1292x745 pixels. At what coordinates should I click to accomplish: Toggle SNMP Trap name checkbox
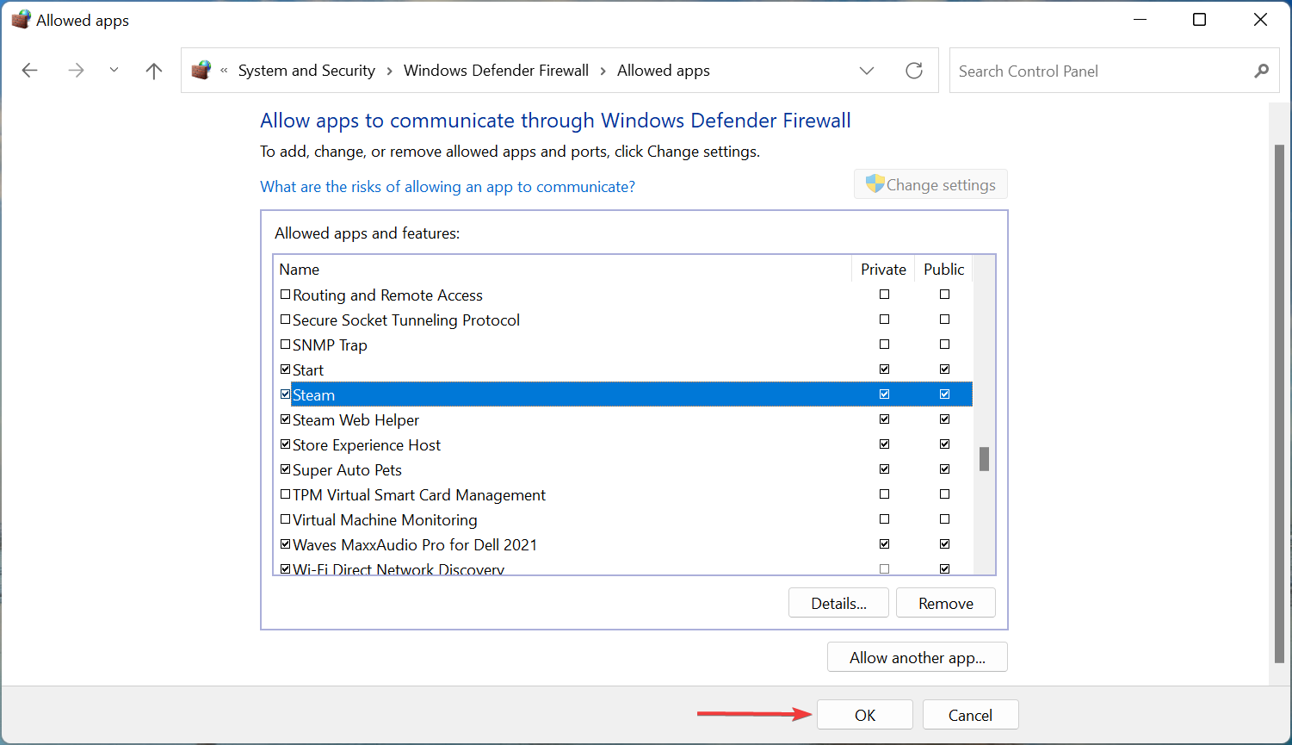point(286,345)
